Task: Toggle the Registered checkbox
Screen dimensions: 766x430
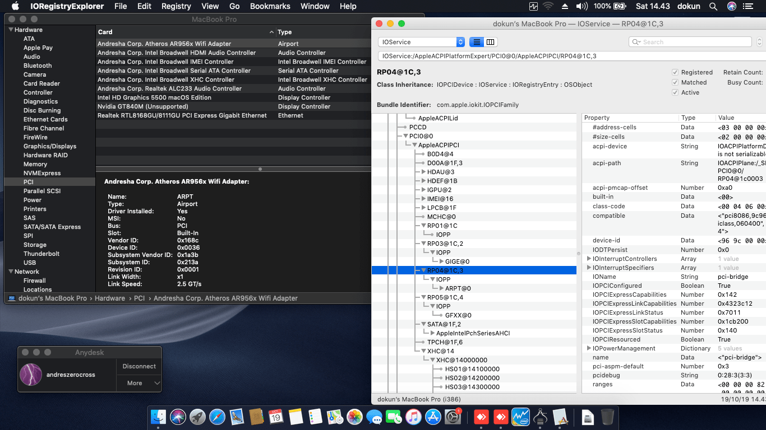Action: coord(675,72)
